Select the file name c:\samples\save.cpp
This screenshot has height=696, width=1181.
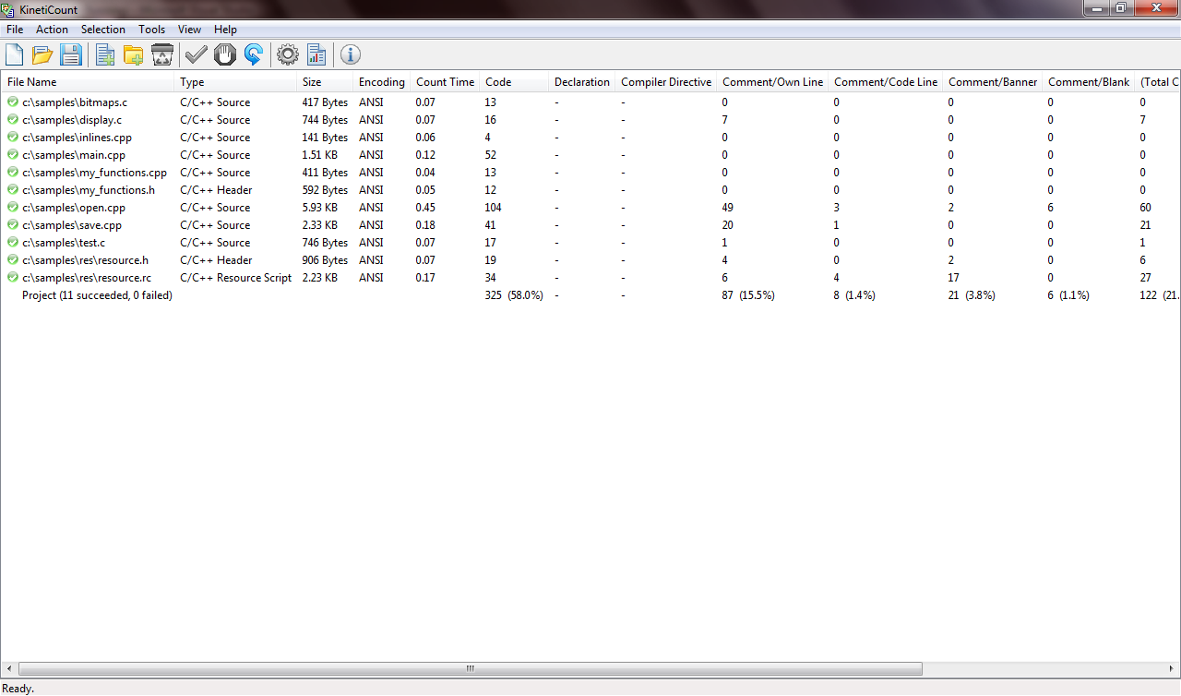[x=72, y=225]
